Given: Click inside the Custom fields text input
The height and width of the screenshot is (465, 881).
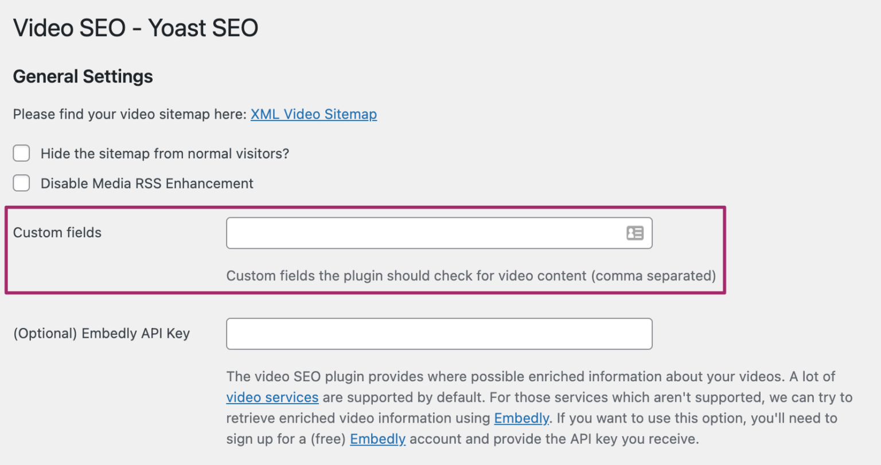Looking at the screenshot, I should (x=401, y=233).
